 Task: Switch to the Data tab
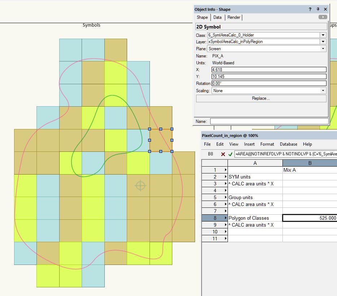217,17
